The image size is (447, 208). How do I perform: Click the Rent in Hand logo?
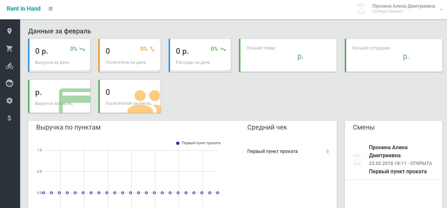pos(23,9)
